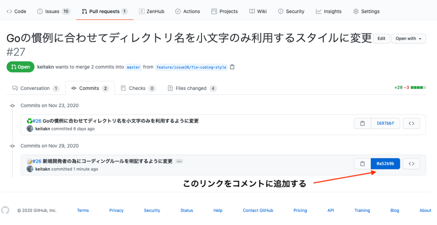Click the #26 link in Nov 23 commit
The width and height of the screenshot is (437, 225).
[x=37, y=121]
